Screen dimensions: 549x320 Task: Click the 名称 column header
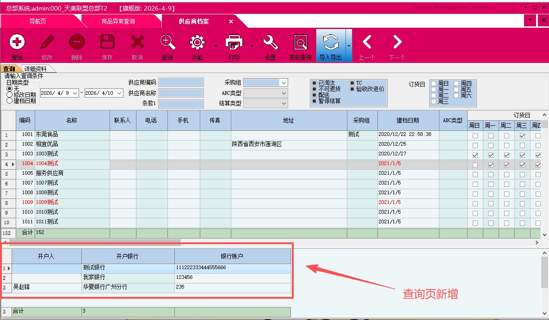[x=72, y=120]
